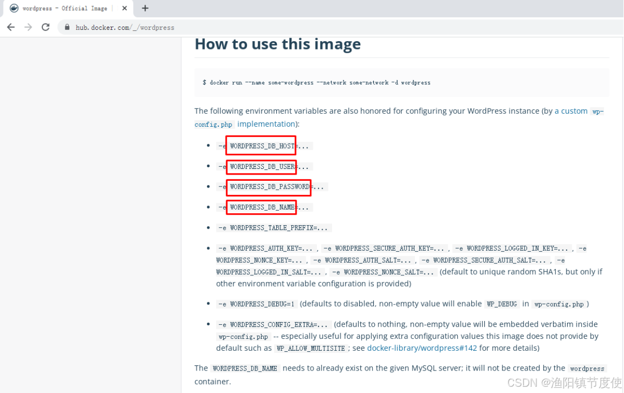This screenshot has width=624, height=393.
Task: Open the 'a custom' link
Action: click(571, 111)
